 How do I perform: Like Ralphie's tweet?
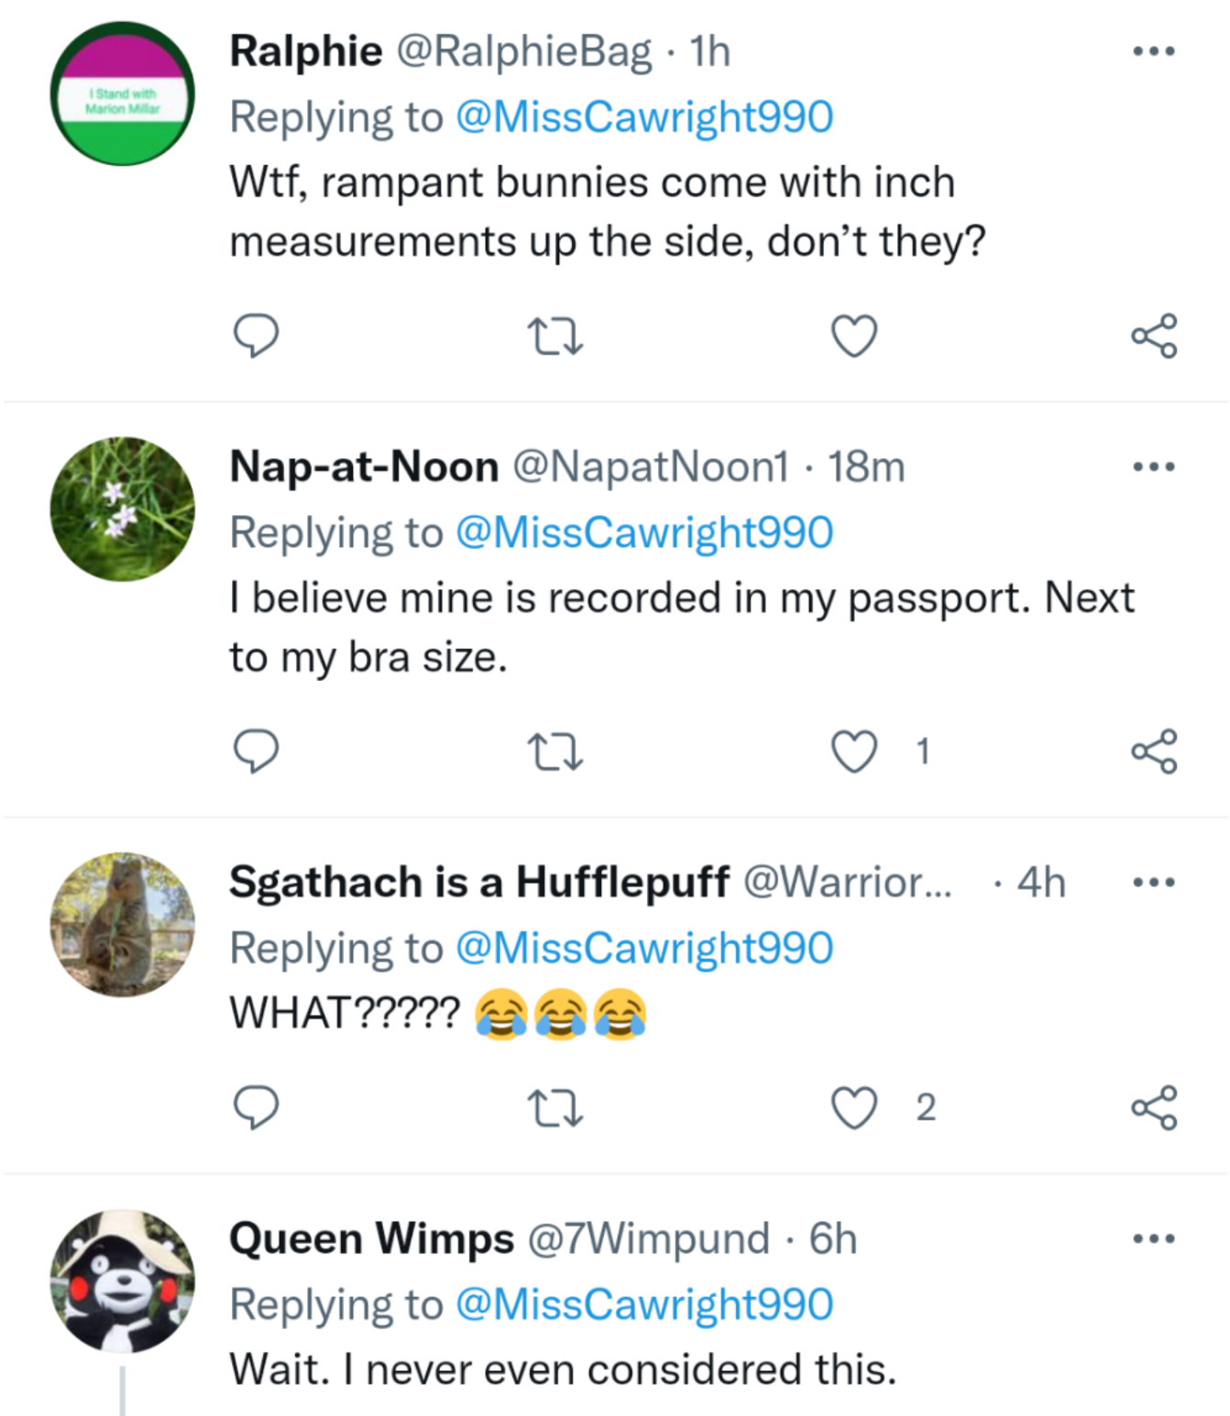[854, 336]
